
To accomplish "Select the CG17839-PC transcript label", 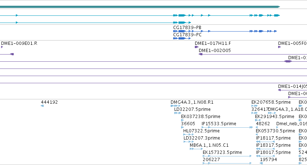I will (x=187, y=35).
